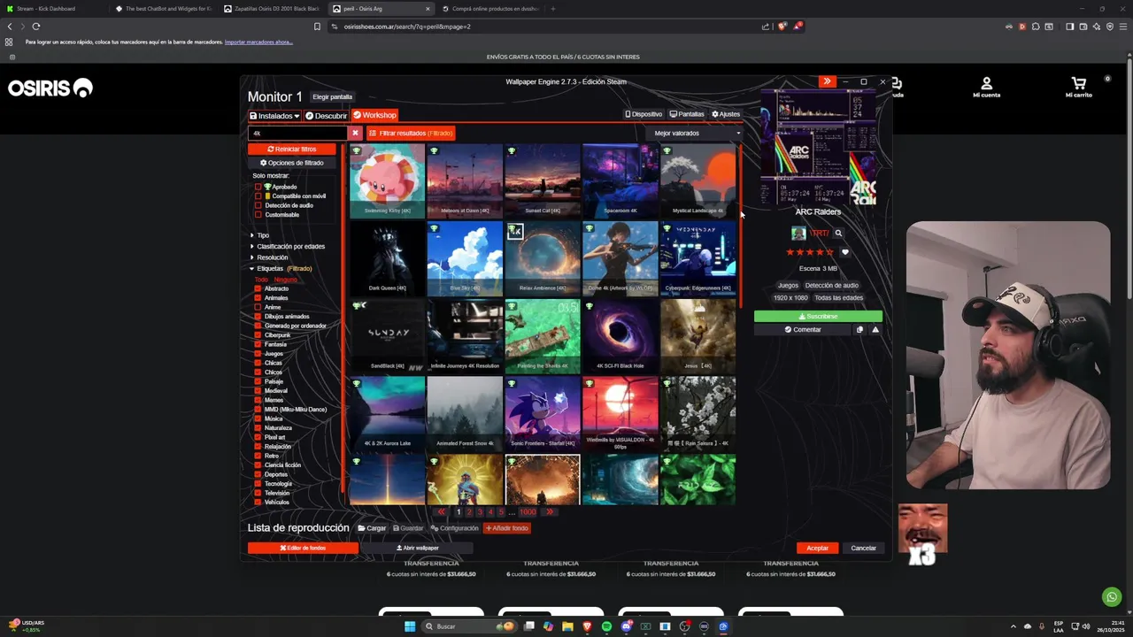
Task: Focus the 4k search field
Action: 298,133
